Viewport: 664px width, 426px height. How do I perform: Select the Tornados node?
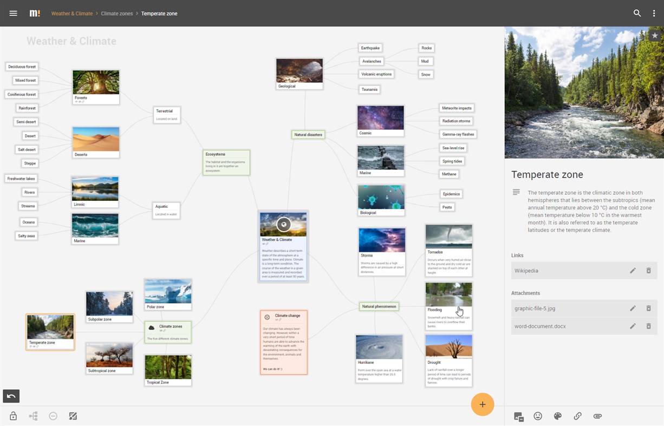tap(449, 251)
